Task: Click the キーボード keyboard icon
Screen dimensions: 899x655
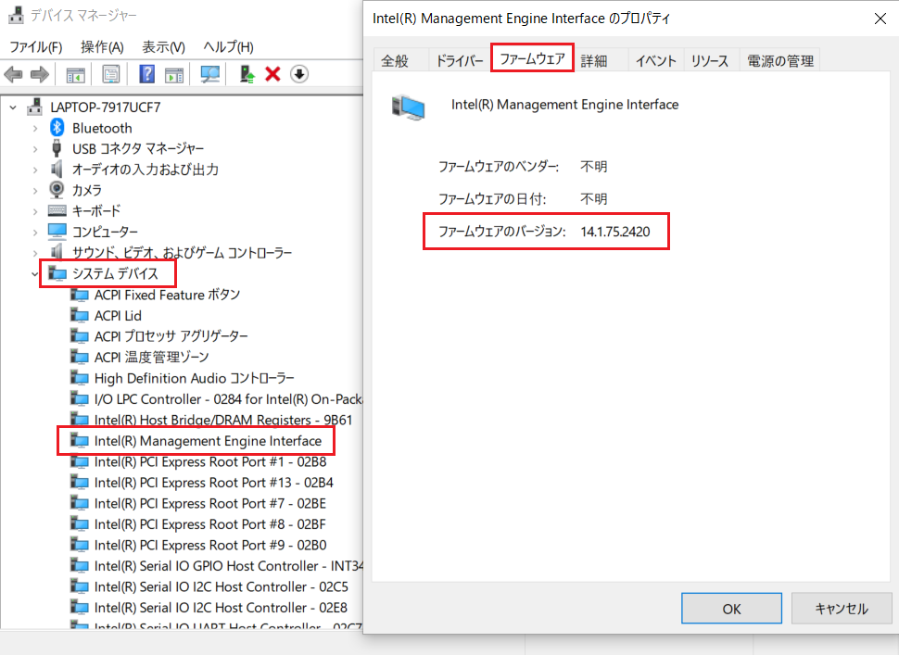Action: [x=57, y=210]
